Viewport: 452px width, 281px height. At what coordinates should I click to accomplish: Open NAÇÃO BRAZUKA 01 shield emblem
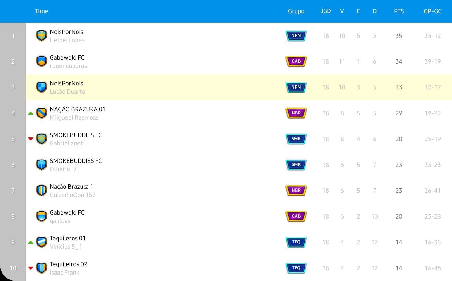41,113
